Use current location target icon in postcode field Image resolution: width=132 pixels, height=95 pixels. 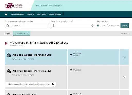pos(92,25)
